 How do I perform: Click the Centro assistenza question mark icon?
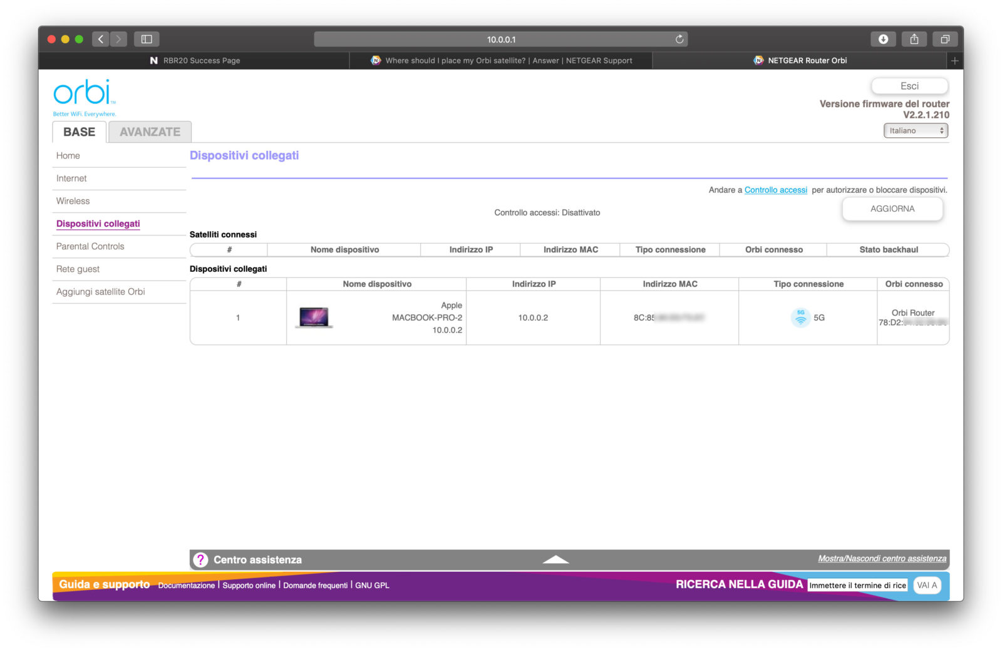[x=200, y=560]
